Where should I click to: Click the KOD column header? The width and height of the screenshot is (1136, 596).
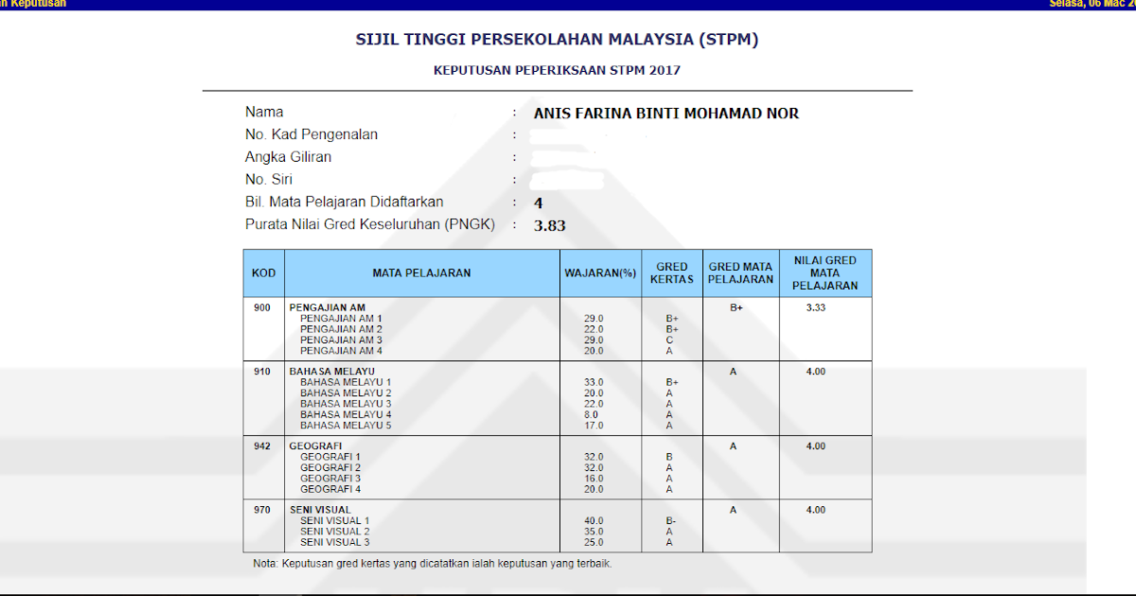pos(263,272)
